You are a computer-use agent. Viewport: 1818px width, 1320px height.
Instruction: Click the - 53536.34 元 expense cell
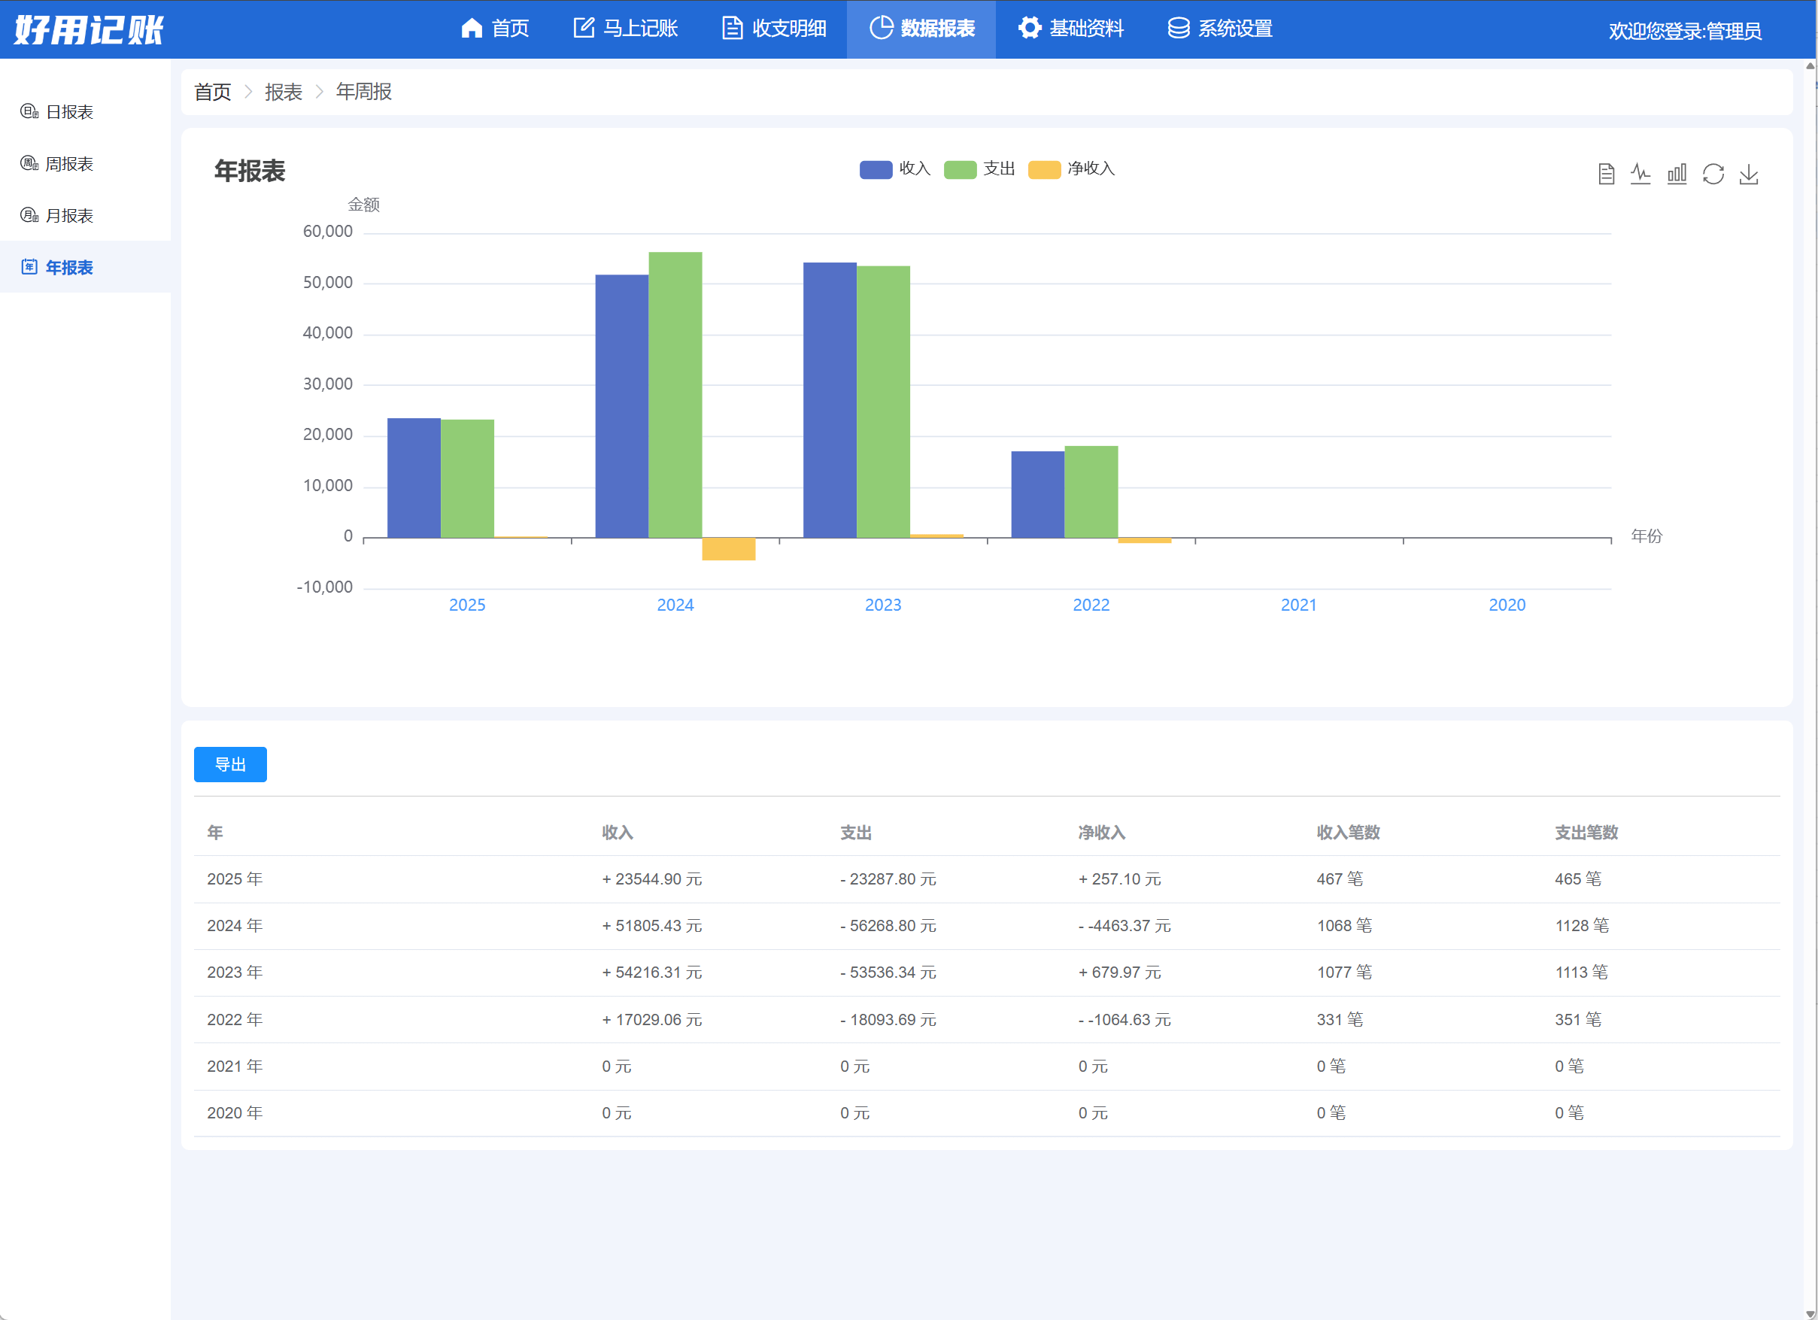coord(888,973)
